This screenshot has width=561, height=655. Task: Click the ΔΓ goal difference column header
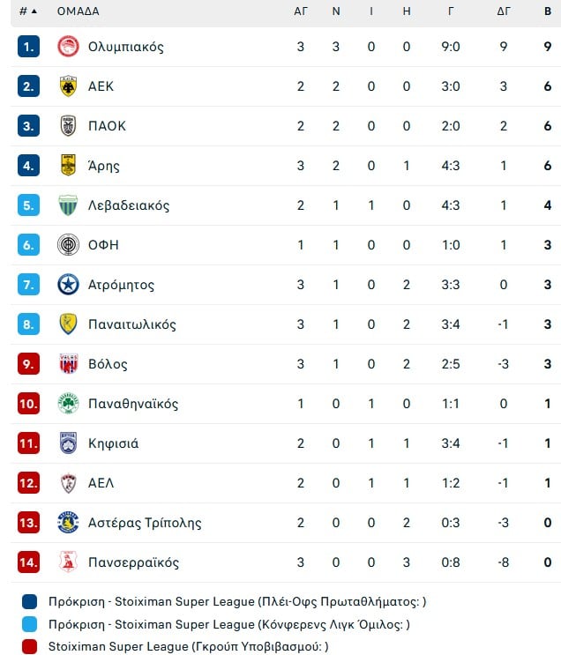pos(504,11)
